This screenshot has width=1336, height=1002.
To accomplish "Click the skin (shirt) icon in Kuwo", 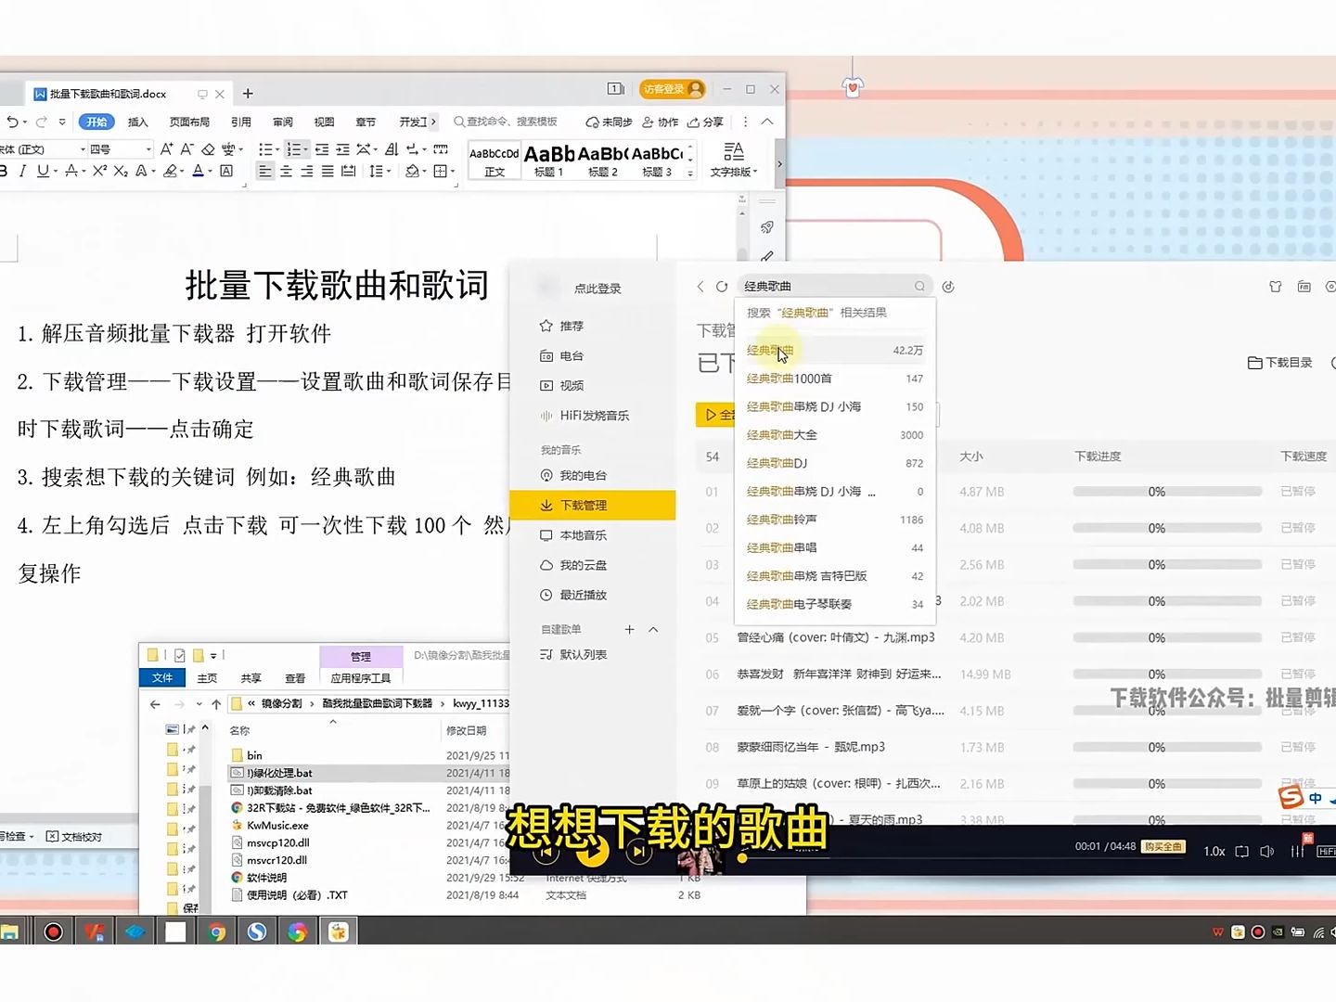I will pos(1276,287).
